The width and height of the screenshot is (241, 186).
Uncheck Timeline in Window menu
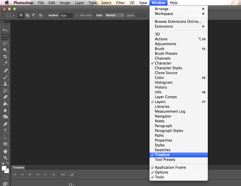pos(179,155)
